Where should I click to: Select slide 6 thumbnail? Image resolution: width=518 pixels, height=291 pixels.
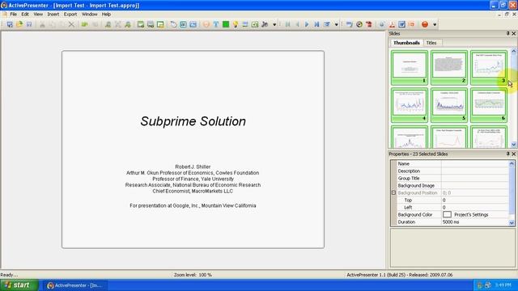click(x=489, y=105)
